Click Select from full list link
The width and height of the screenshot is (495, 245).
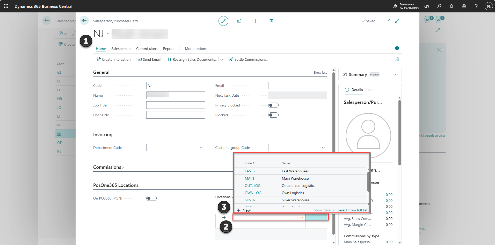352,210
